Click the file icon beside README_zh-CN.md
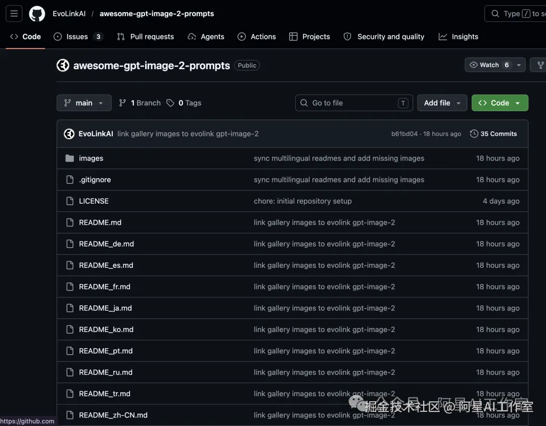The height and width of the screenshot is (426, 546). (x=70, y=415)
